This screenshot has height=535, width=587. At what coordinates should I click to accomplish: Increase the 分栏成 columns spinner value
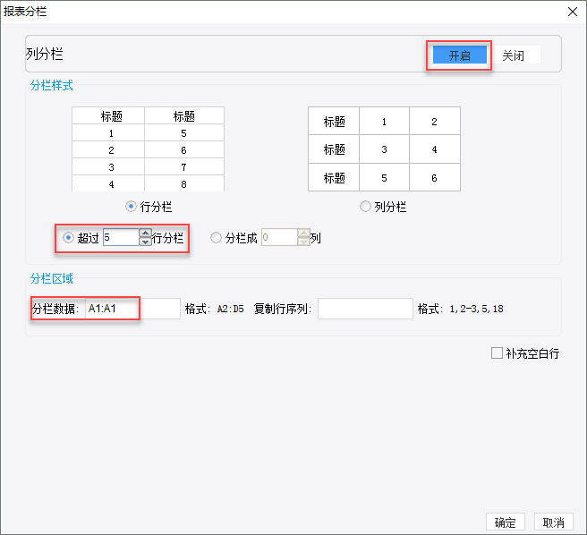point(303,234)
